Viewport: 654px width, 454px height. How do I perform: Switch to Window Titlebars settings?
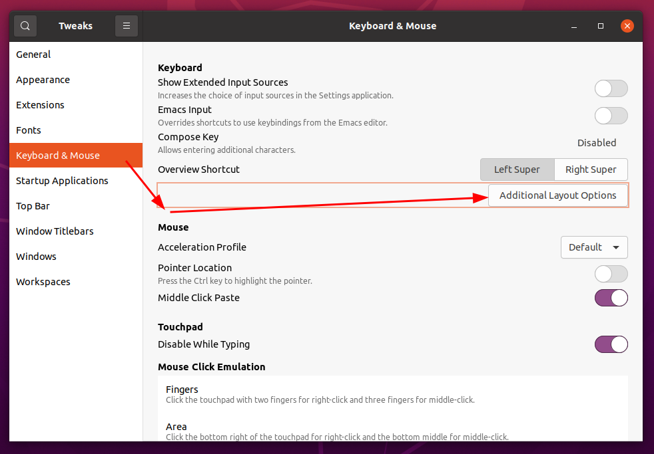pos(55,231)
